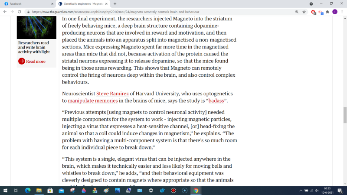Go back to the previous page
The width and height of the screenshot is (347, 195).
coord(5,12)
